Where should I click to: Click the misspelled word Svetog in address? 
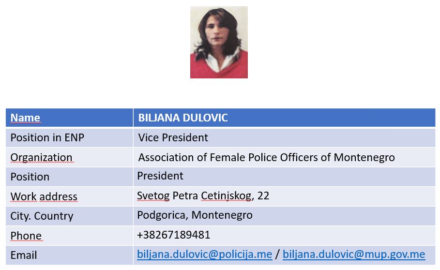point(153,196)
